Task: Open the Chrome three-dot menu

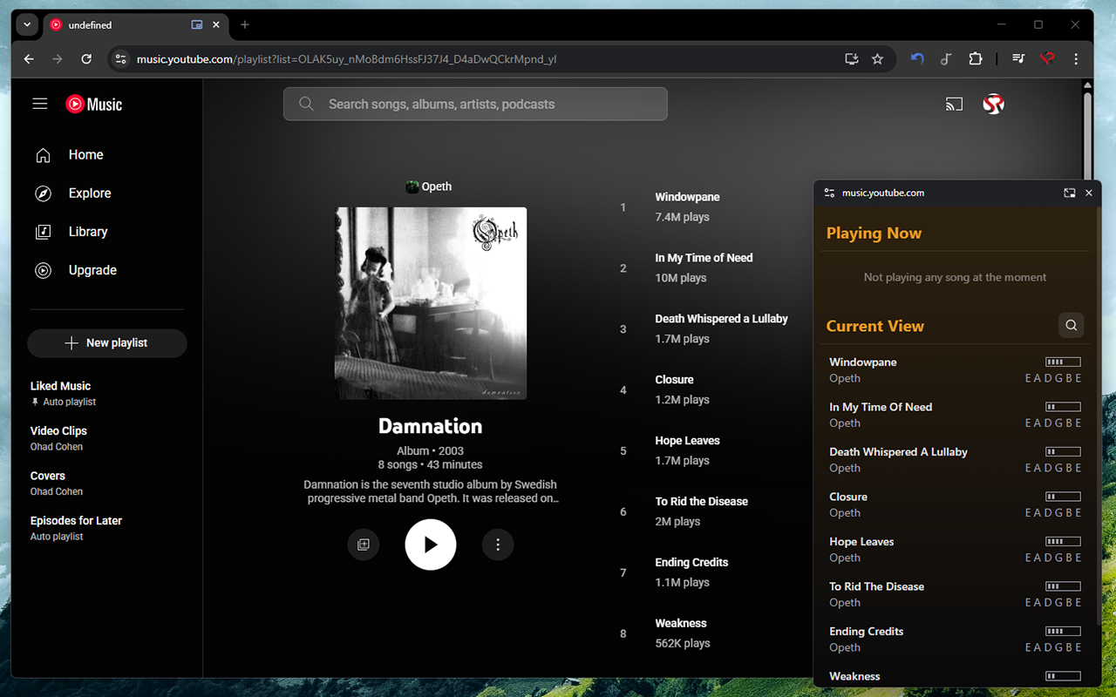Action: pyautogui.click(x=1077, y=59)
